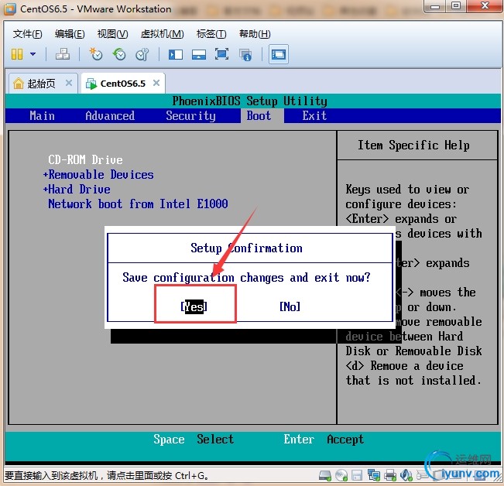Click the hard disk status bar icon
The width and height of the screenshot is (504, 486).
click(x=325, y=475)
